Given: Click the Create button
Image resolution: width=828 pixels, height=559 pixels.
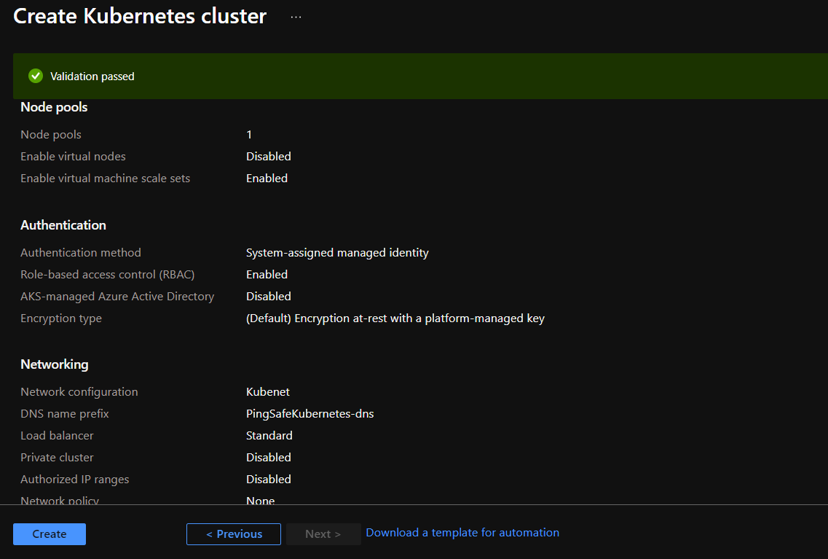Looking at the screenshot, I should 50,534.
